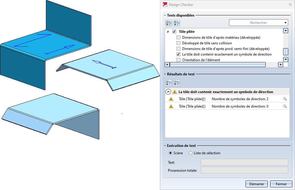295x190 pixels.
Task: Enable Développé de tôle sans collision
Action: 178,43
